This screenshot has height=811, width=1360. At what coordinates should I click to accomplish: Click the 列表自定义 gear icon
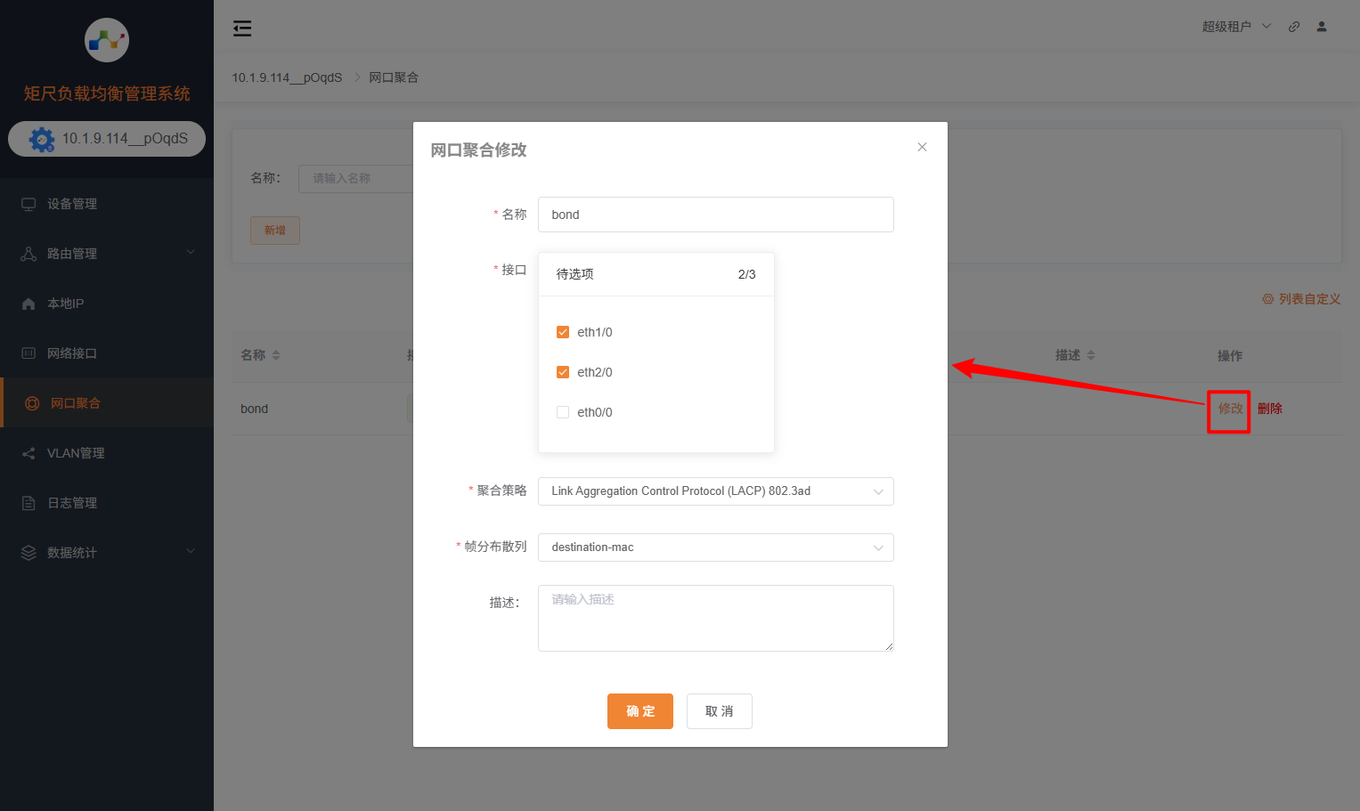click(x=1267, y=299)
